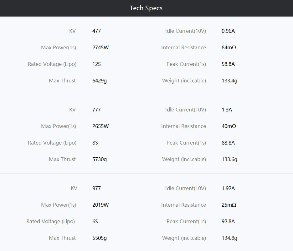Click the 2655W max power value
293x251 pixels.
[100, 126]
